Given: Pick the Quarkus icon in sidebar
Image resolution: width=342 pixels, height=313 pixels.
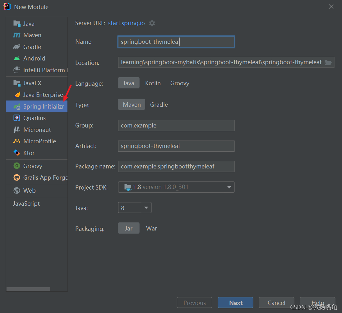Looking at the screenshot, I should pos(17,118).
